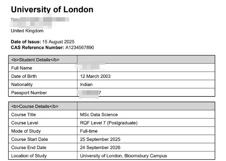Click the start date "25 September 2025"
Viewport: 226px width, 161px height.
tap(100, 139)
